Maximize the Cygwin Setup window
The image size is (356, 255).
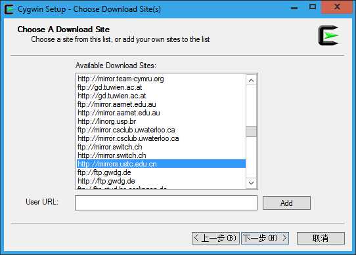(x=313, y=7)
